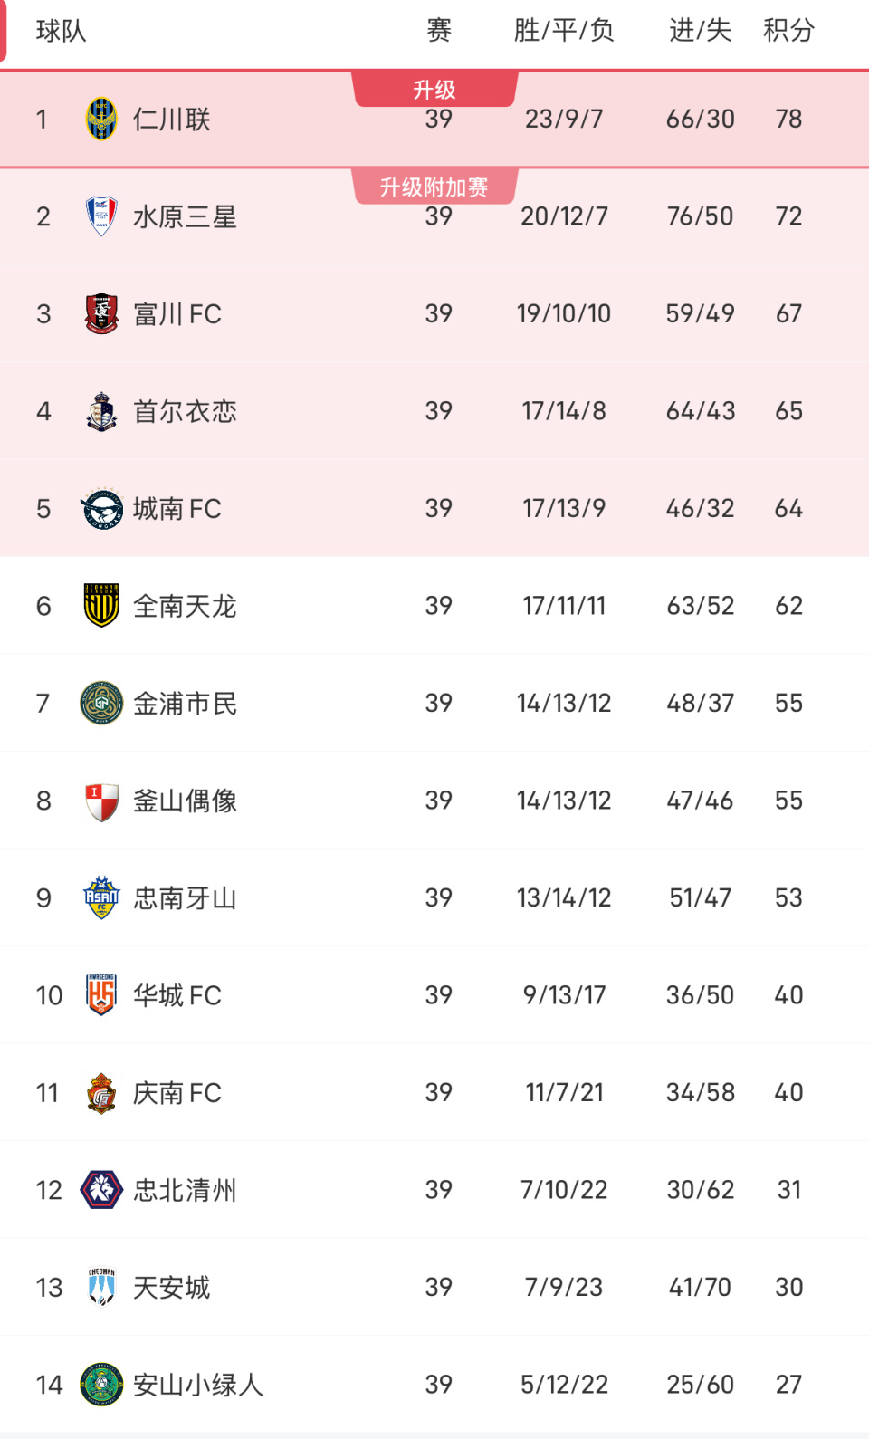This screenshot has width=869, height=1439.
Task: Select the 进/失 column header
Action: tap(700, 31)
